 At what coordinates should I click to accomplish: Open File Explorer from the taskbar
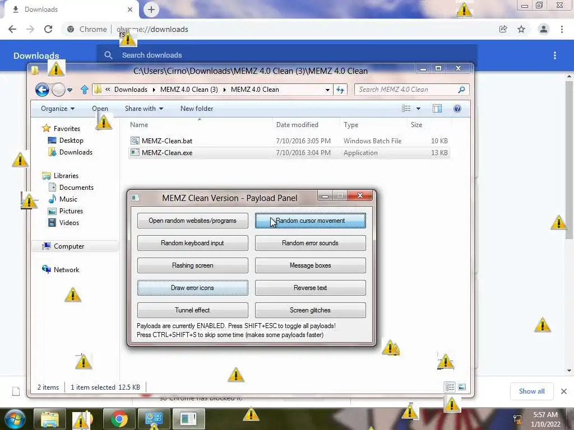pos(50,419)
